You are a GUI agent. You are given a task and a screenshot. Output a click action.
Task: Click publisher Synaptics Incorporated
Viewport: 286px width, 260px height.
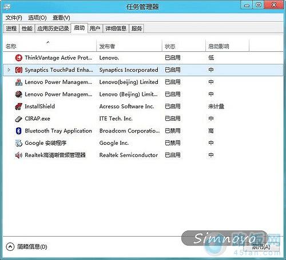[129, 70]
